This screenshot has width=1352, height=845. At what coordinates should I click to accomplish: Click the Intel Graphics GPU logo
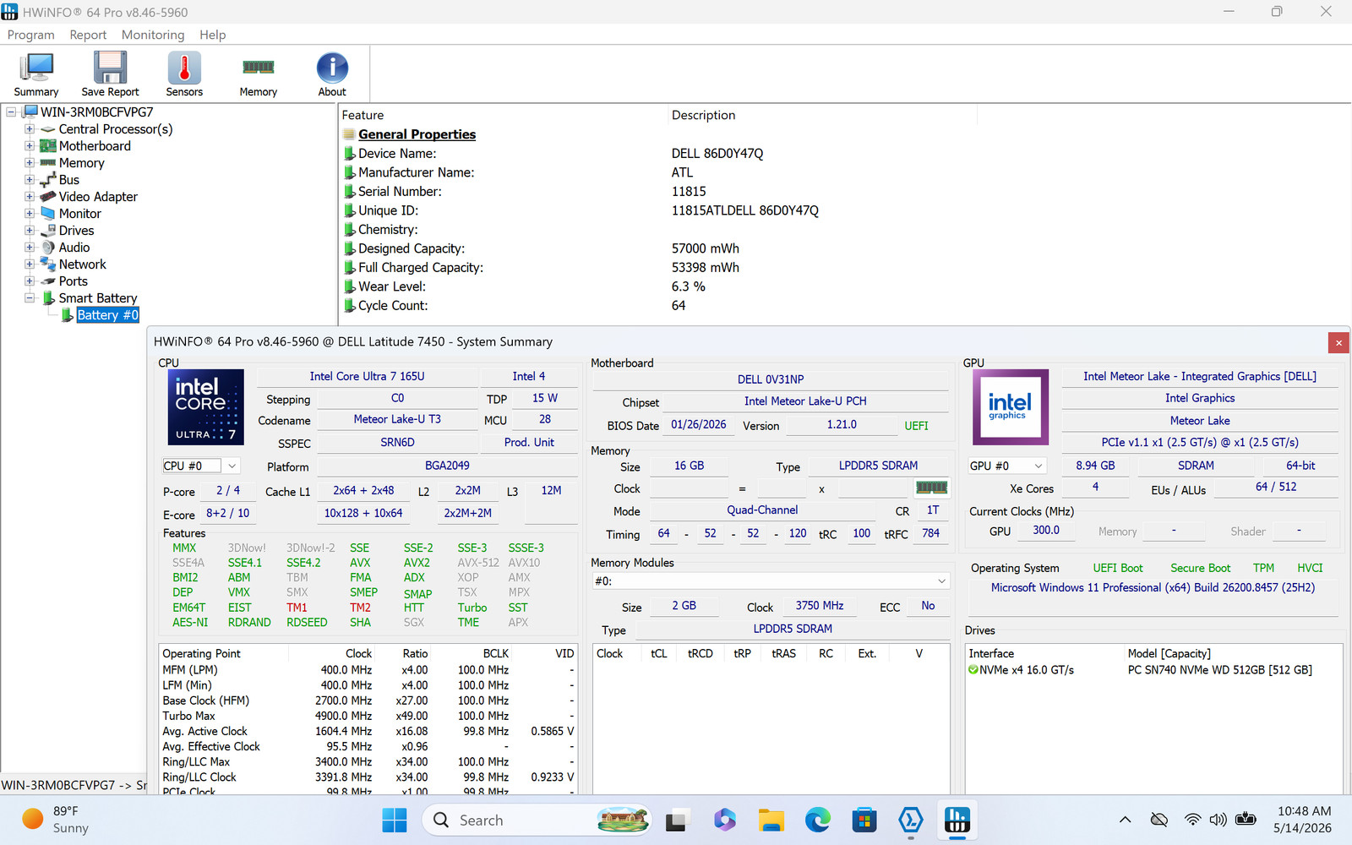pyautogui.click(x=1011, y=407)
